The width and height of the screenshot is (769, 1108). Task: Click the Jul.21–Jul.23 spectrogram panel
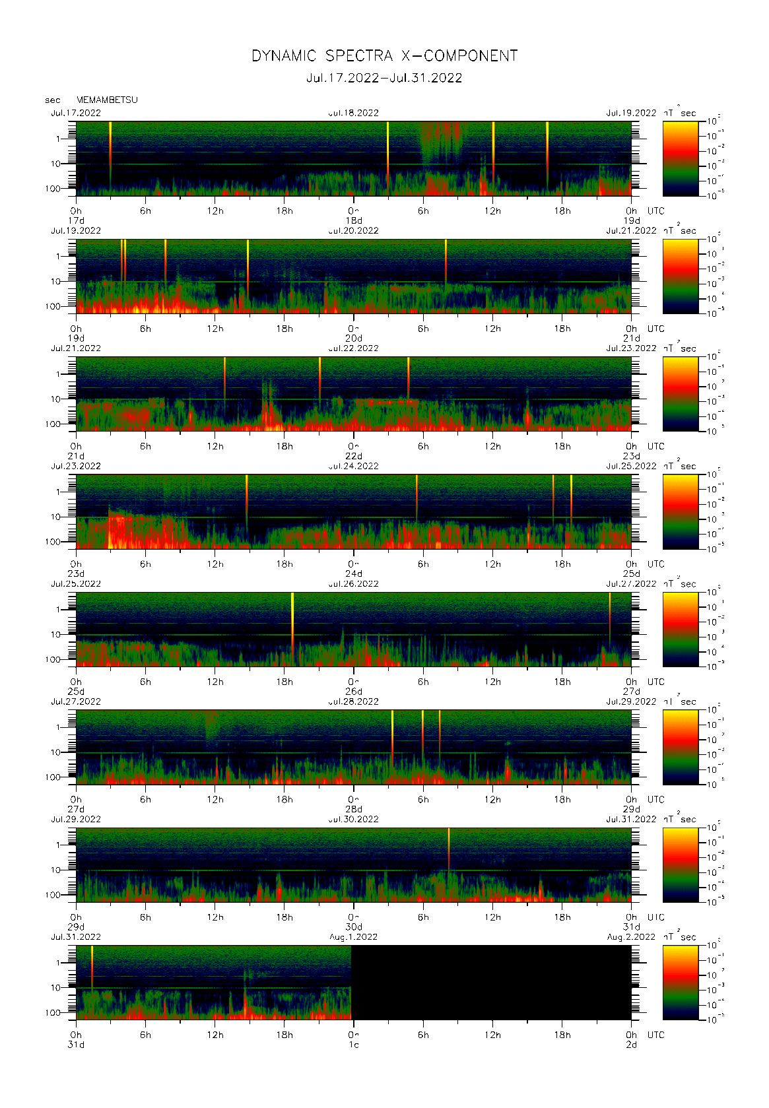point(354,394)
